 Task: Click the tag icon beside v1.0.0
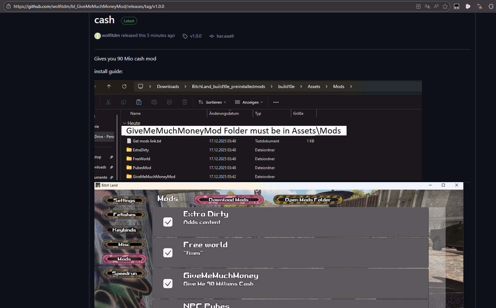click(185, 36)
